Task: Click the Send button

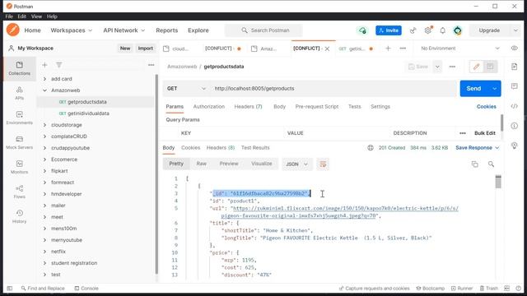Action: (473, 89)
